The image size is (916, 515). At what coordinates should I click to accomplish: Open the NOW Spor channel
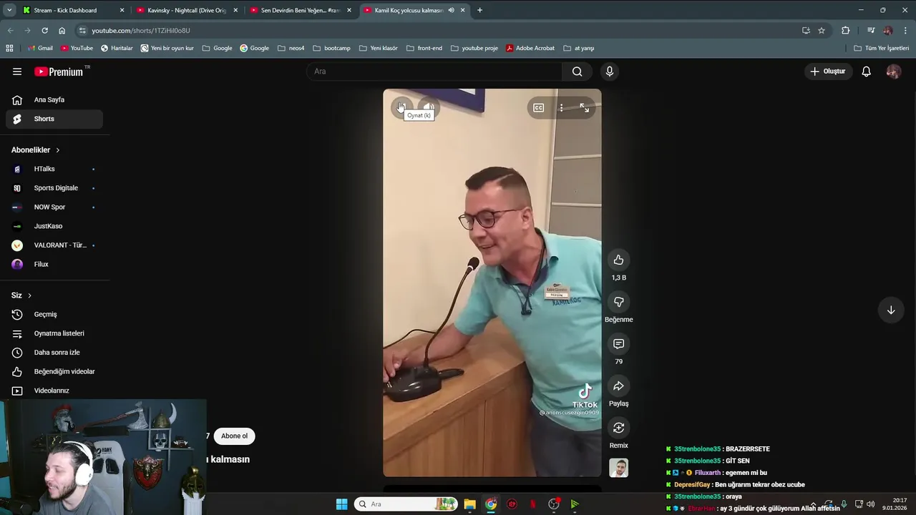(54, 207)
